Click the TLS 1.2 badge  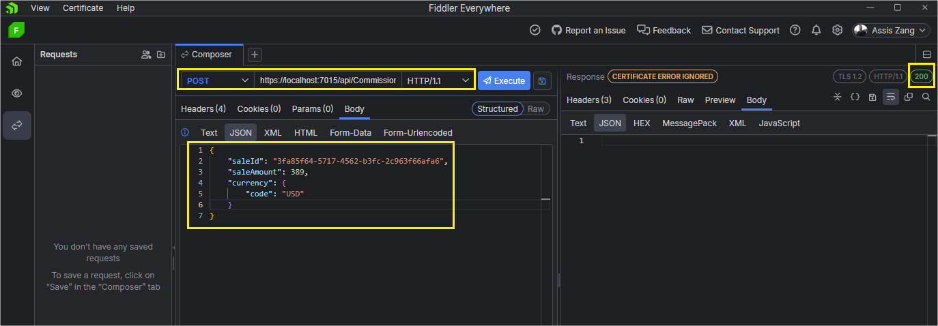849,76
